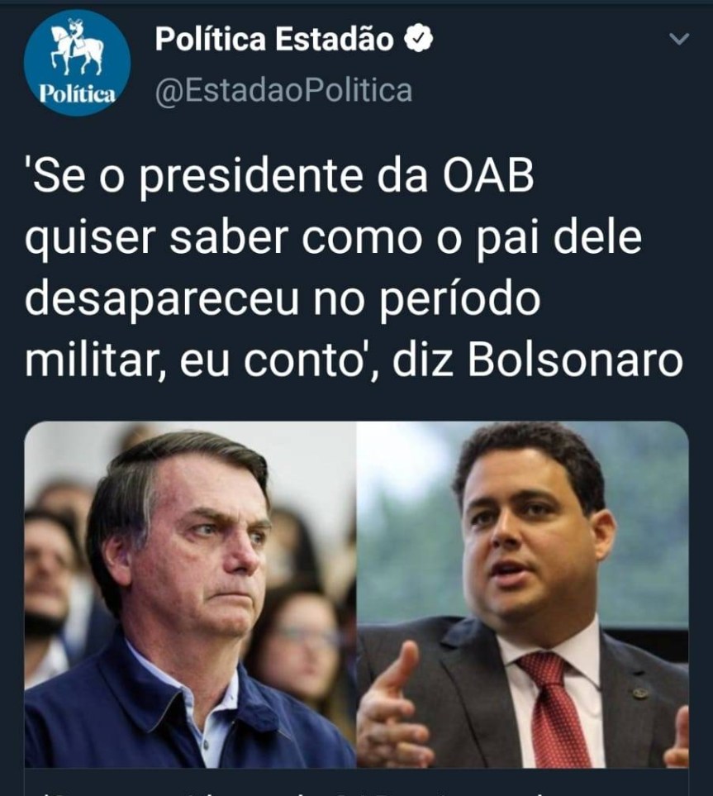Screen dimensions: 713x796
Task: Open the Política Estadão display name
Action: (x=274, y=39)
